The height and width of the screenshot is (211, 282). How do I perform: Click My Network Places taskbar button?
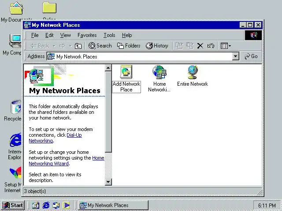click(113, 205)
